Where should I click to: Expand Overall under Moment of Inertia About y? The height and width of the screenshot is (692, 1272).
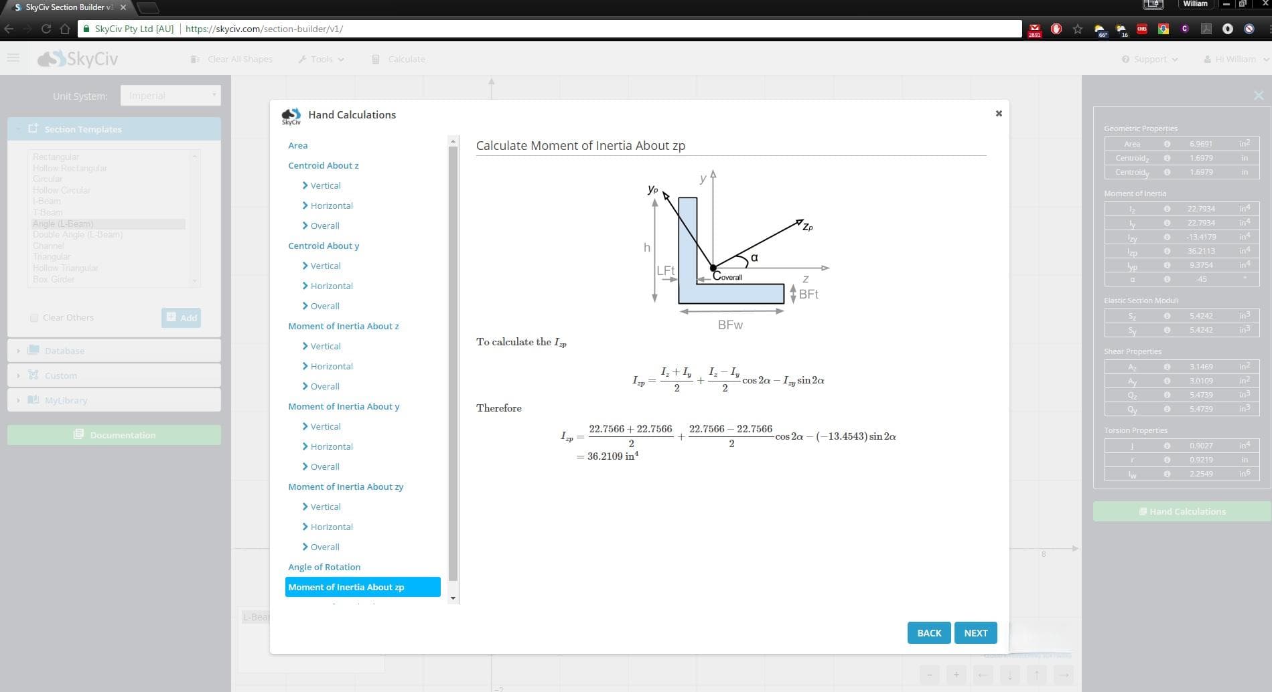[321, 466]
